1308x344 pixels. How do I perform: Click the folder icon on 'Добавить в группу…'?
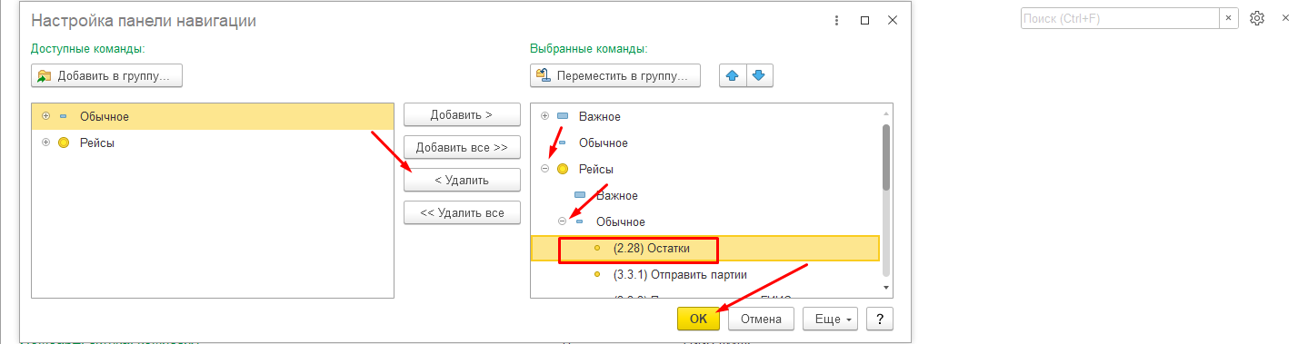pyautogui.click(x=45, y=75)
